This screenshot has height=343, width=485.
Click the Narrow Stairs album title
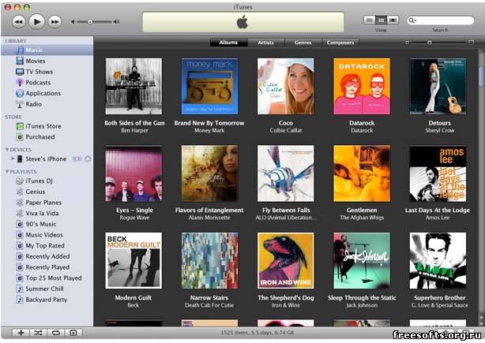click(x=209, y=298)
